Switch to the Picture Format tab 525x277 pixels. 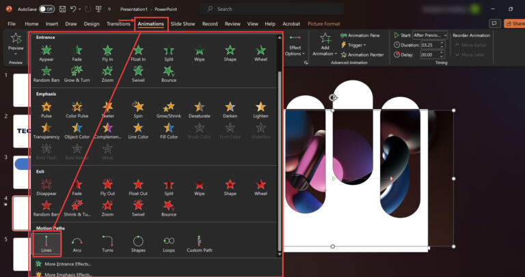324,24
